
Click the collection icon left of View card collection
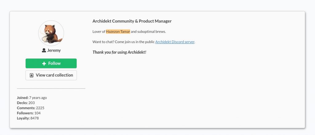pyautogui.click(x=31, y=75)
